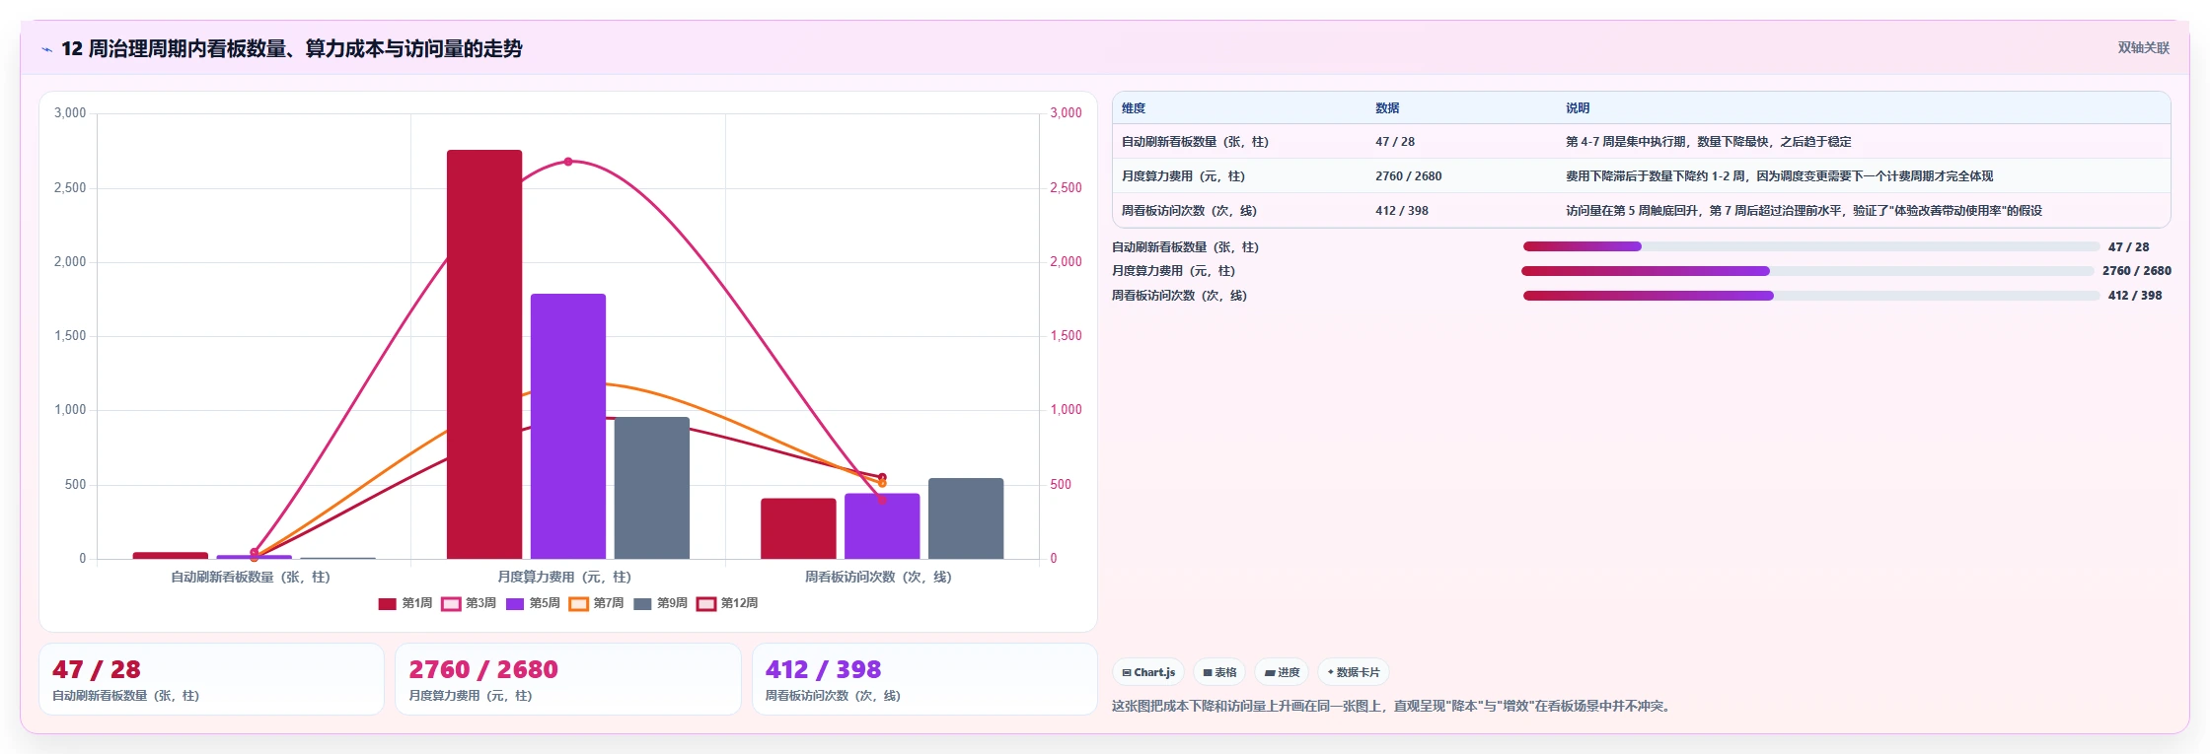Open the 47 / 28 stat card
Screen dimensions: 2210x754
[x=211, y=679]
